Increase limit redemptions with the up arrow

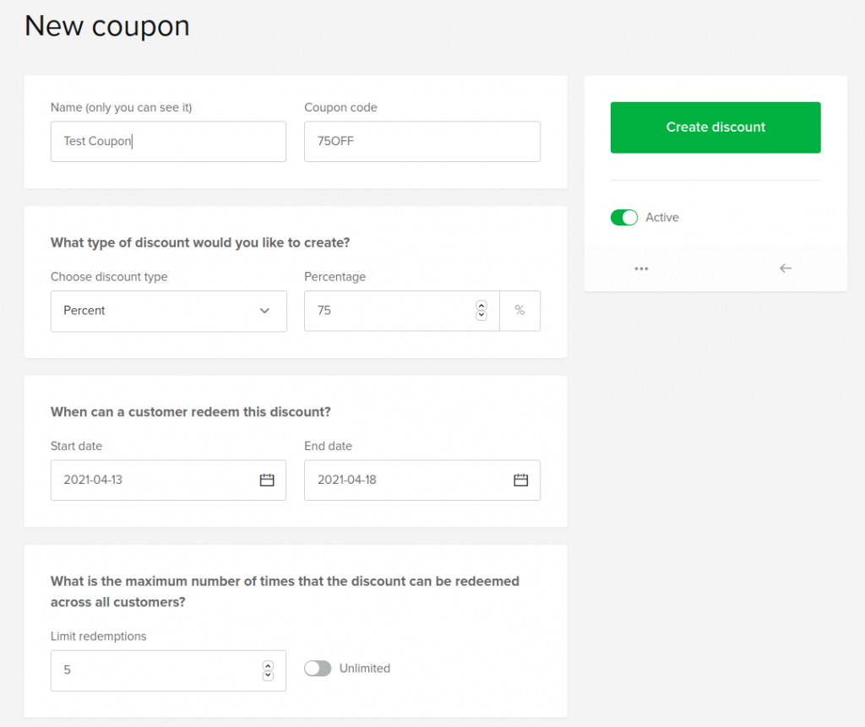point(268,665)
